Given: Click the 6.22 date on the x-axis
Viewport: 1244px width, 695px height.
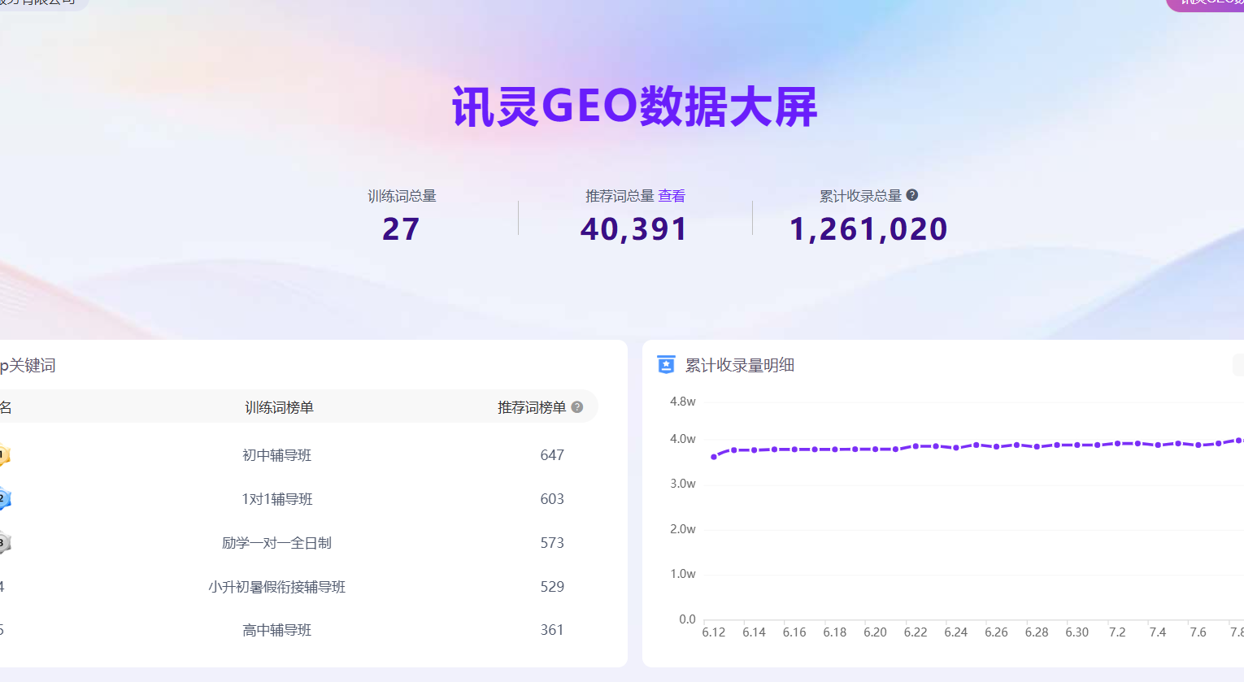Looking at the screenshot, I should tap(916, 632).
